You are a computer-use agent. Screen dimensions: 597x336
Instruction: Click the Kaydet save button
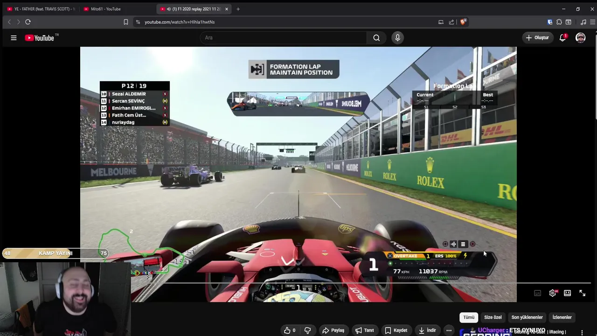(396, 330)
